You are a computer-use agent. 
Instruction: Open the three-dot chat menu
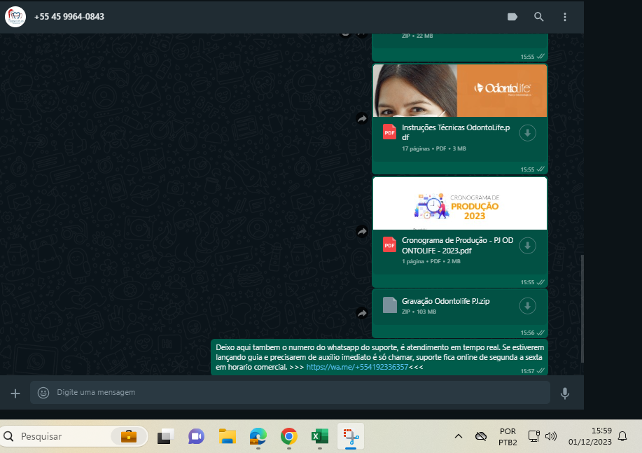pos(565,17)
